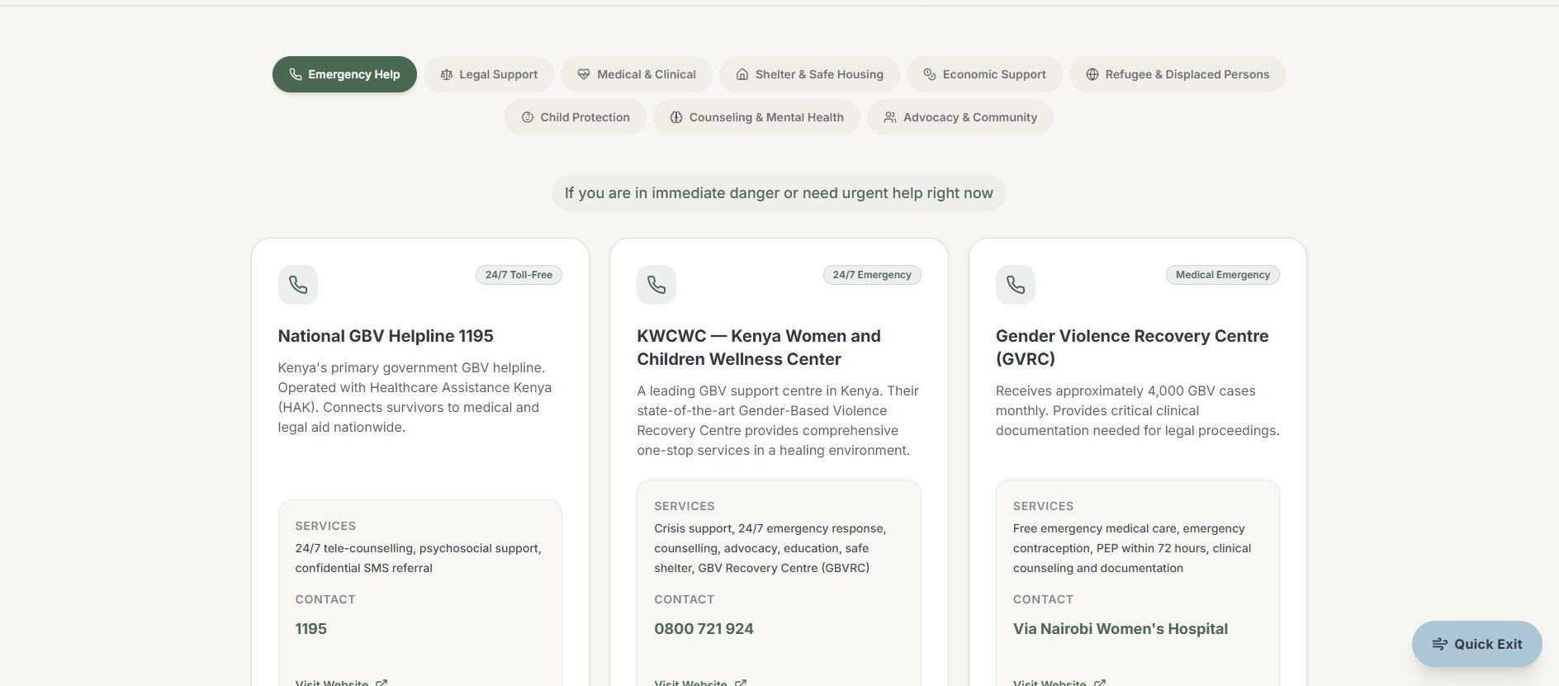Screen dimensions: 1559x686
Task: Click the 24/7 Toll-Free badge
Action: pyautogui.click(x=519, y=275)
